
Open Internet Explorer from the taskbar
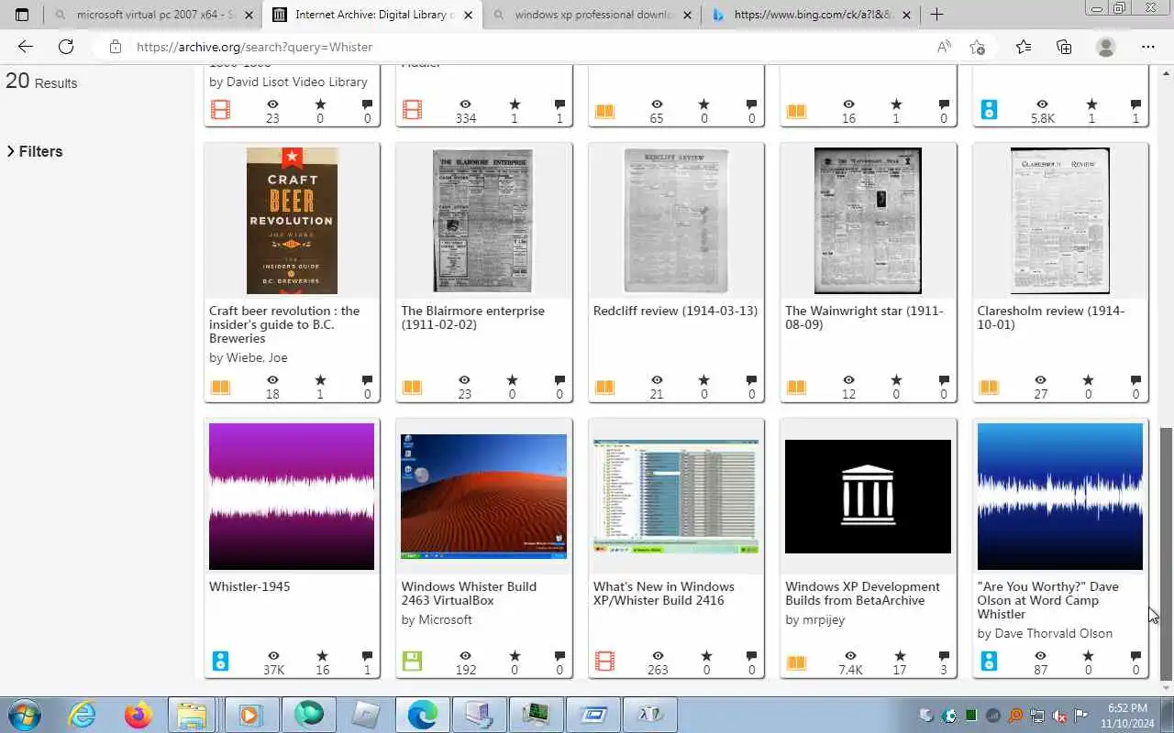pyautogui.click(x=83, y=715)
